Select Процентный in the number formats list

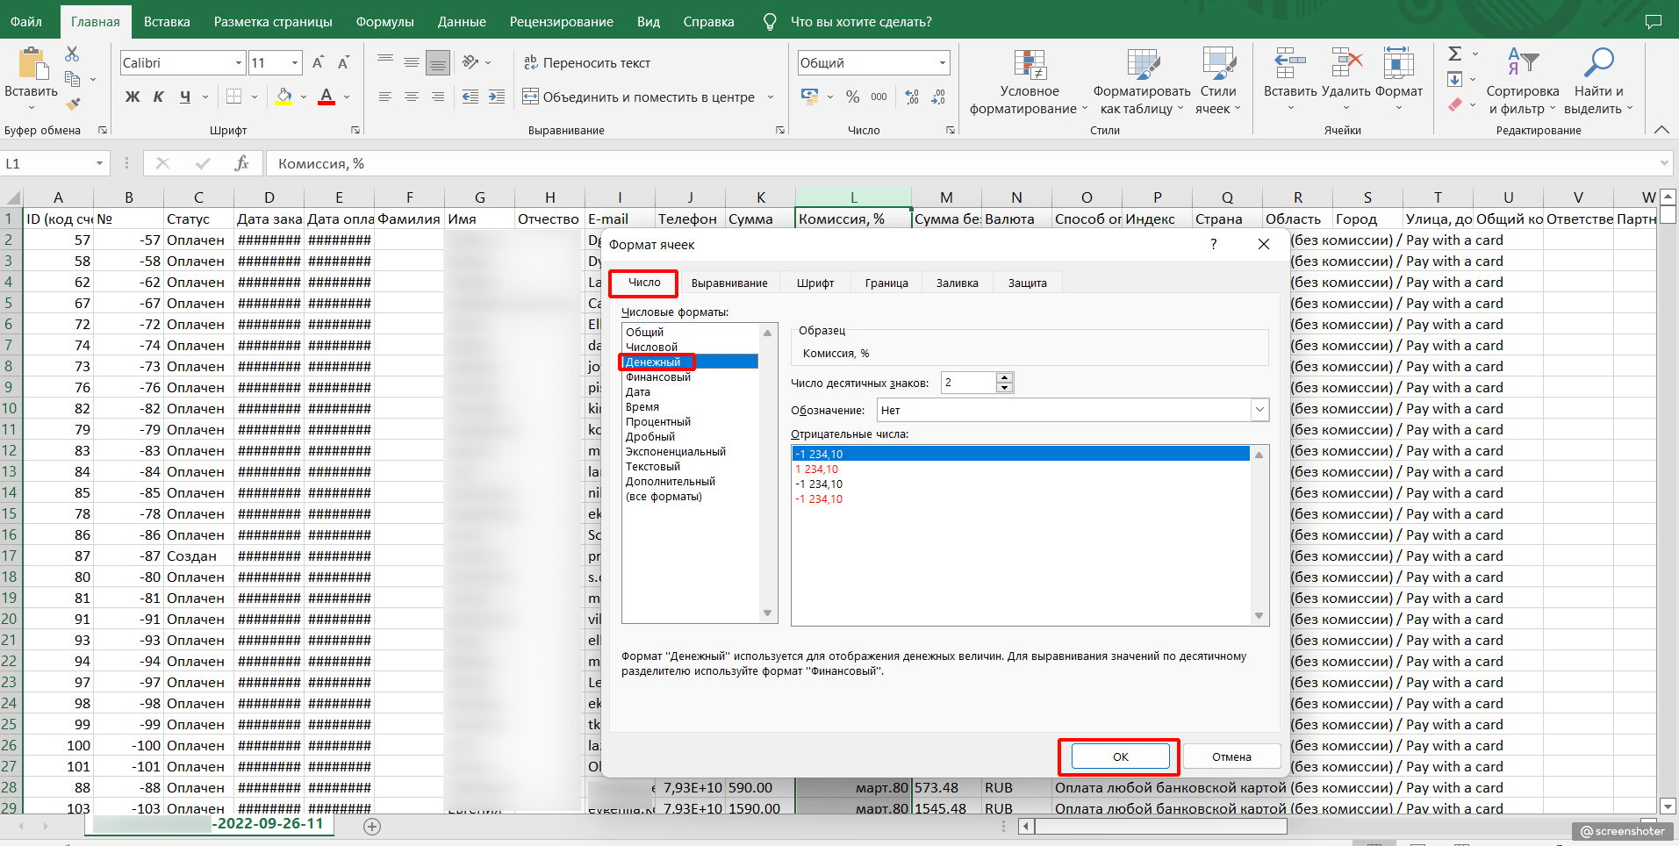tap(657, 422)
